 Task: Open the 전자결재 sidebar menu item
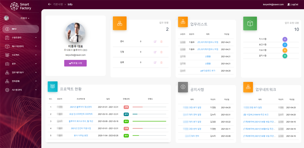[x=21, y=81]
